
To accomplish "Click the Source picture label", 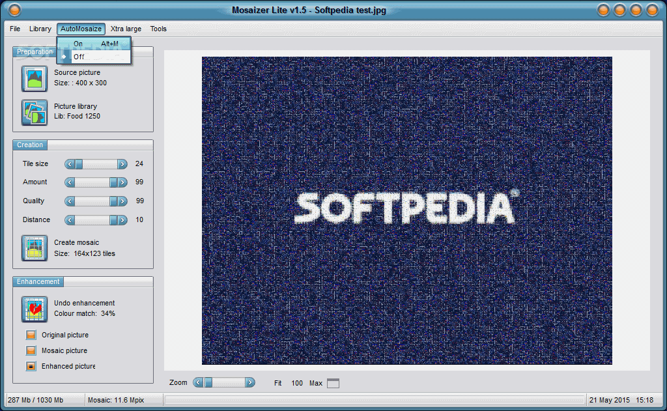I will (x=77, y=72).
